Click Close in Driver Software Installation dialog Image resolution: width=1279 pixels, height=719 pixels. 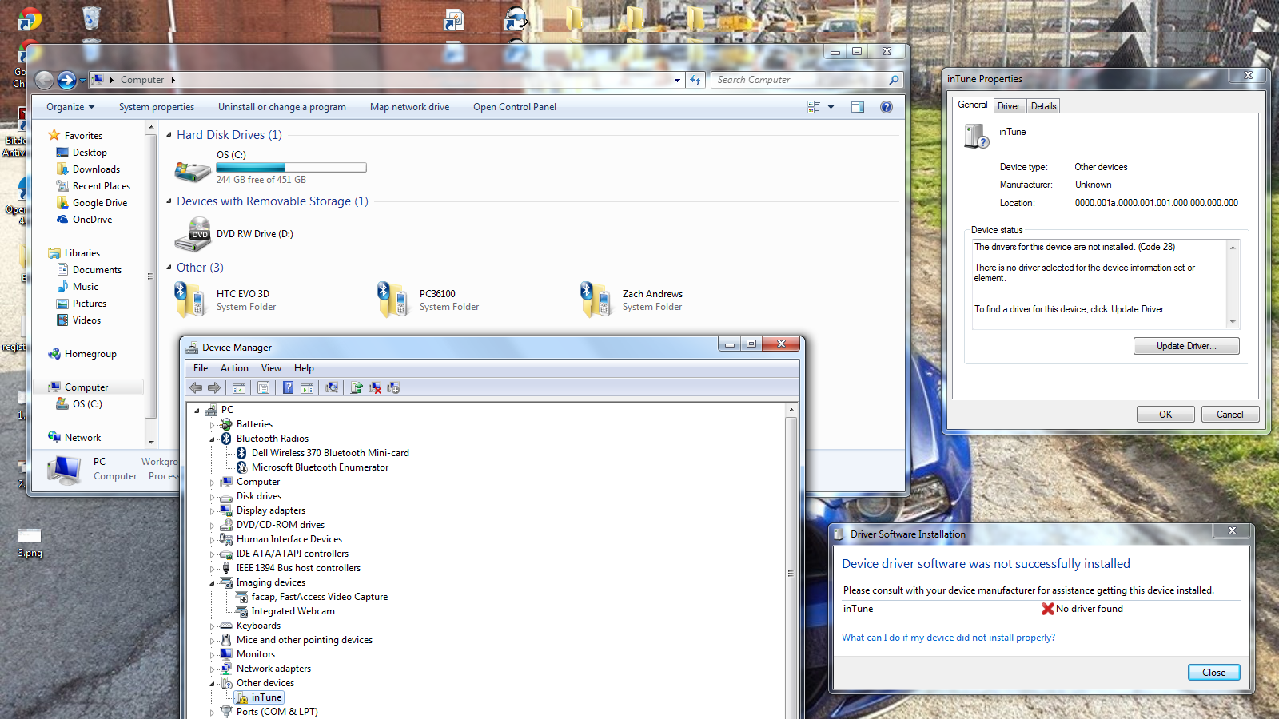(x=1213, y=673)
